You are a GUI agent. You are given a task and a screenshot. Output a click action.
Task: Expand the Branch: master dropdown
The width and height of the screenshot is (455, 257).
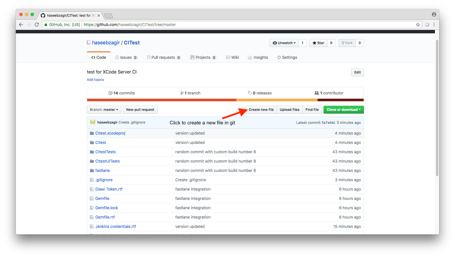point(104,109)
